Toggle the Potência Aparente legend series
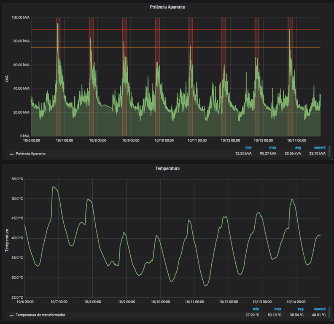The width and height of the screenshot is (334, 324). [x=30, y=154]
